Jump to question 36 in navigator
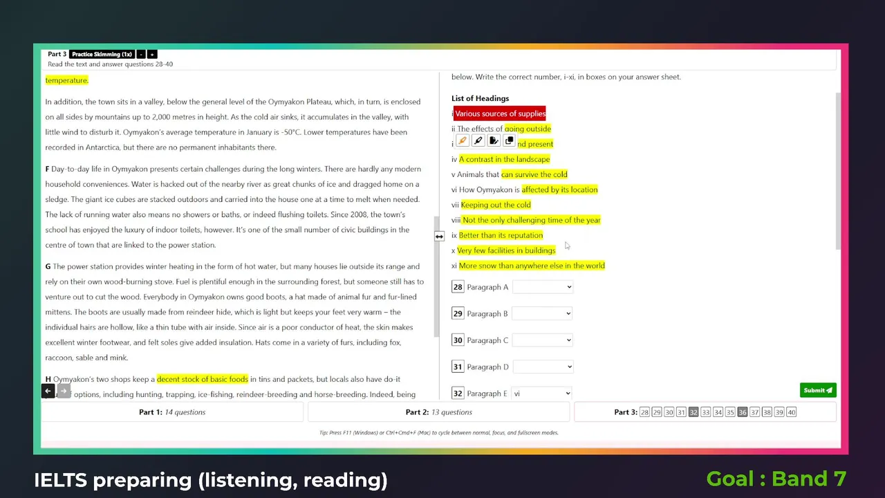This screenshot has width=885, height=498. point(743,412)
